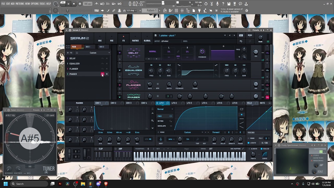Image resolution: width=334 pixels, height=188 pixels.
Task: Open the FL Studio FILE menu
Action: [3, 4]
